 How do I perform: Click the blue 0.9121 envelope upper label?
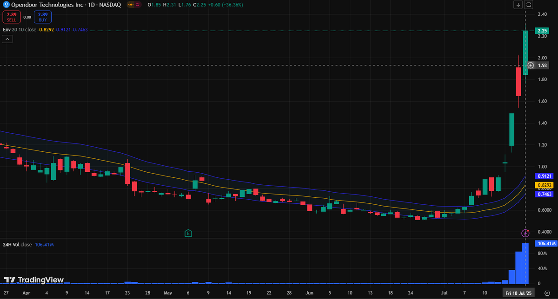544,176
